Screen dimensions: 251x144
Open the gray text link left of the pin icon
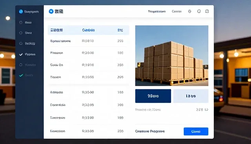pos(177,11)
